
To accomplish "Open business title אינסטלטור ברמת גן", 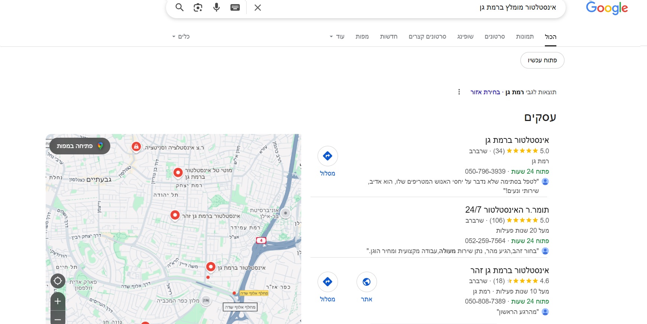I will click(517, 140).
